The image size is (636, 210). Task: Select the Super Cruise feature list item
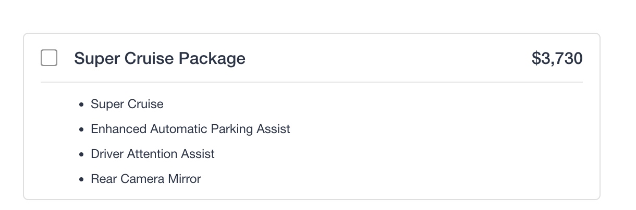click(127, 104)
